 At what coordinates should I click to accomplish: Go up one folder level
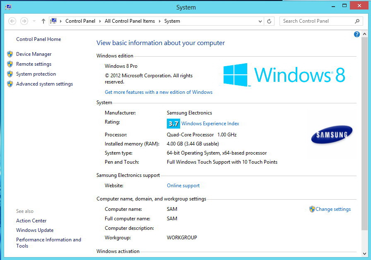click(43, 21)
